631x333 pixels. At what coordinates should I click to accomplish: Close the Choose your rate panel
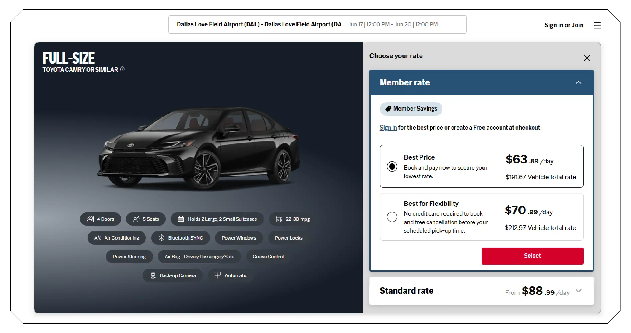pos(587,58)
